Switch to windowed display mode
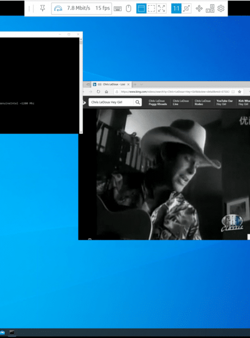The height and width of the screenshot is (338, 250). [141, 8]
